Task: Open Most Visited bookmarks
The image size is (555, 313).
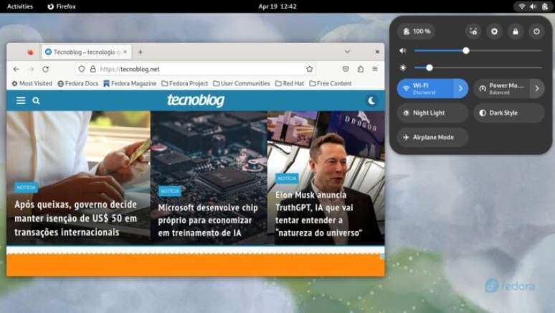Action: click(32, 83)
